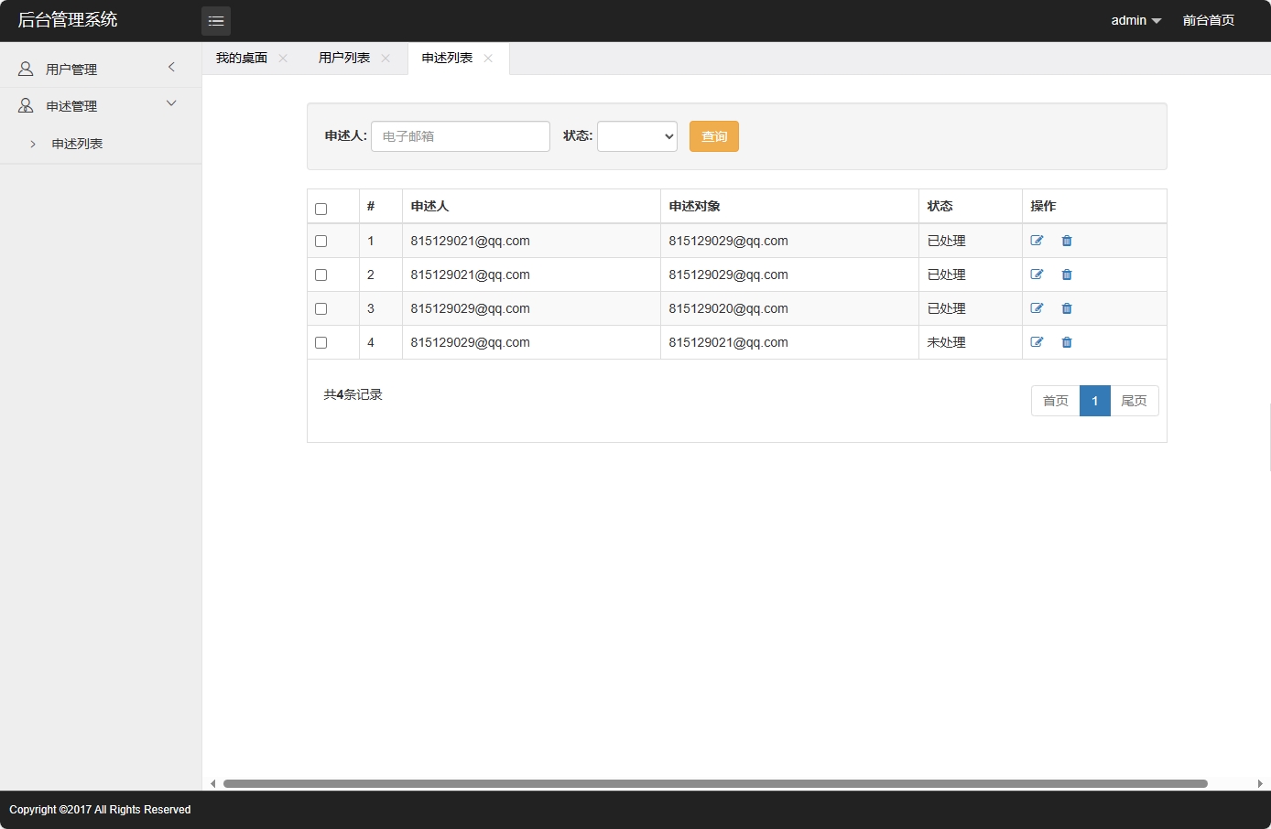Check the box for row 1
1271x829 pixels.
[320, 242]
